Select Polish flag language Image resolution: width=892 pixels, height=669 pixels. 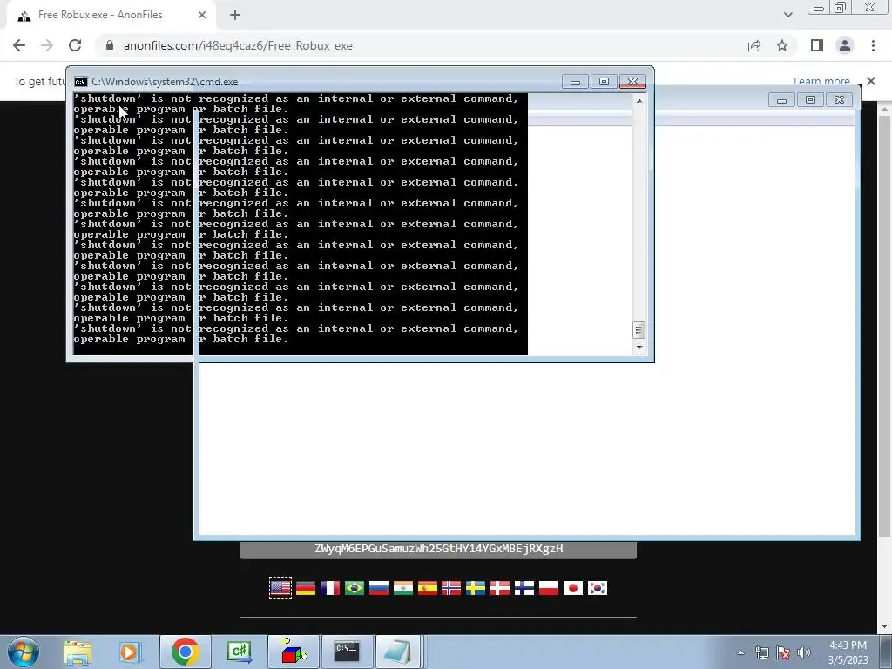[549, 588]
